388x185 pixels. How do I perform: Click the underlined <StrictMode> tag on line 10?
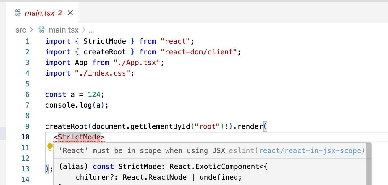[79, 137]
